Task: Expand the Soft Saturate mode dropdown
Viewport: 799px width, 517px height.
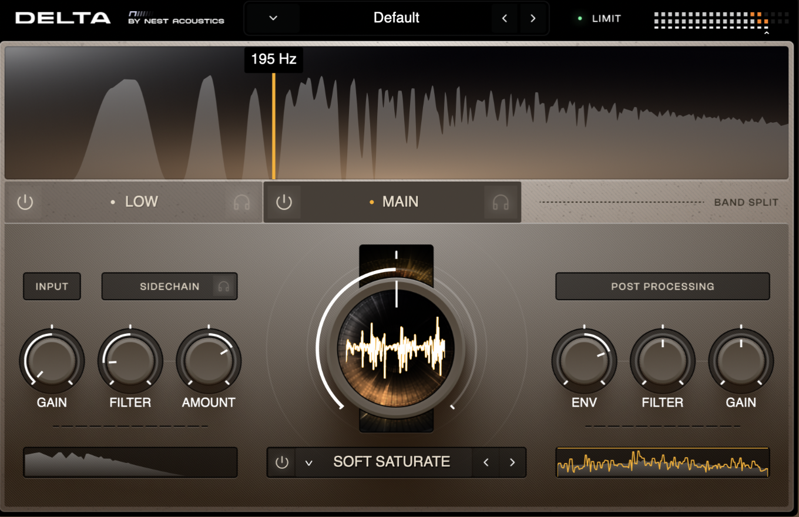Action: (308, 462)
